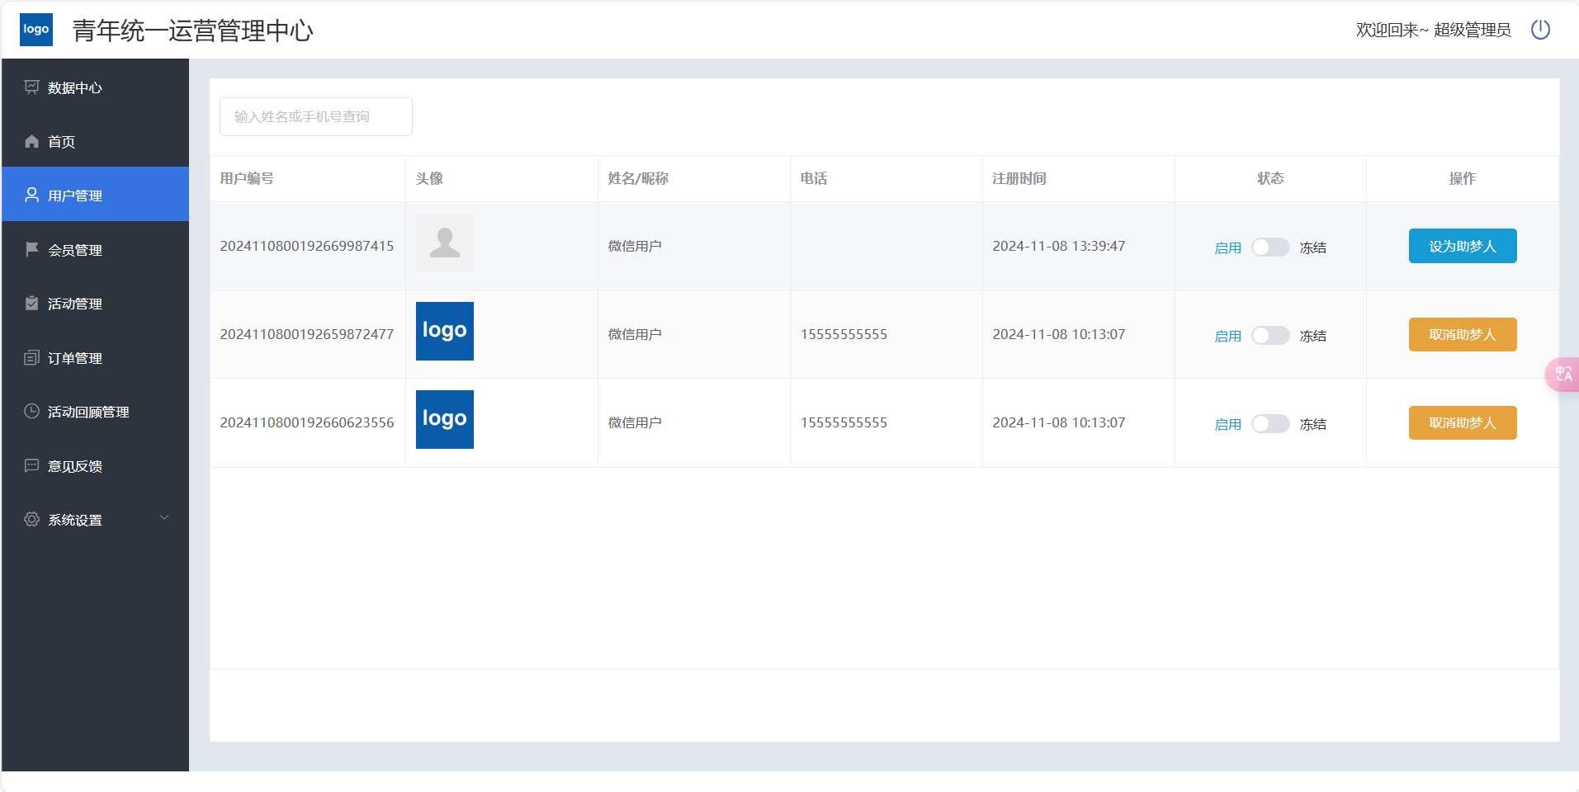The width and height of the screenshot is (1579, 792).
Task: Open 数据中心 menu item
Action: coord(95,87)
